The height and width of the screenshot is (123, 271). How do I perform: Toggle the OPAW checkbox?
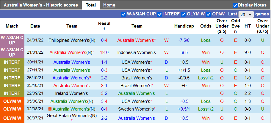pyautogui.click(x=209, y=14)
